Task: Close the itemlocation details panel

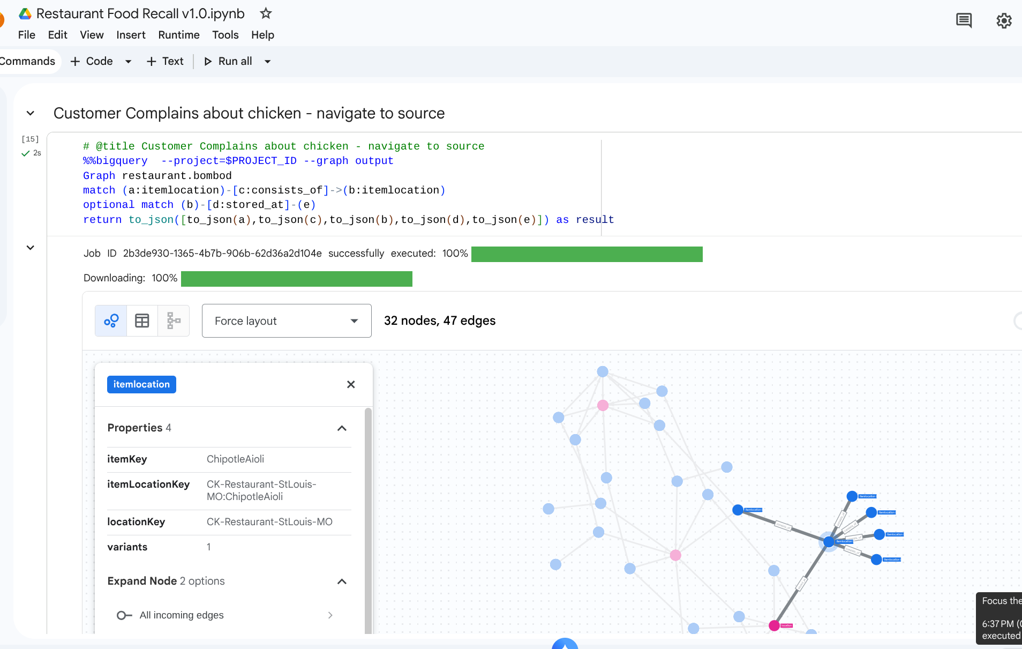Action: pos(351,384)
